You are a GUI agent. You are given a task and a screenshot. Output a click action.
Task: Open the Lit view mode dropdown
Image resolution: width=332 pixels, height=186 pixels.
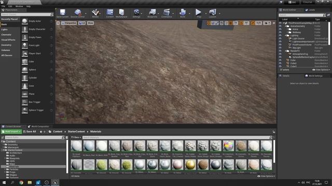pyautogui.click(x=82, y=23)
